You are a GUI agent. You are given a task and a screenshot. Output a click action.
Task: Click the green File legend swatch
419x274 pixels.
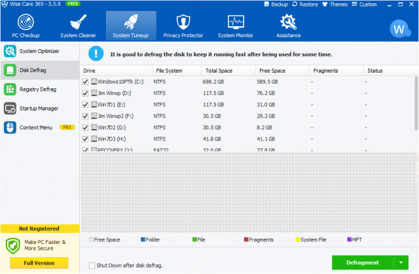(x=194, y=239)
